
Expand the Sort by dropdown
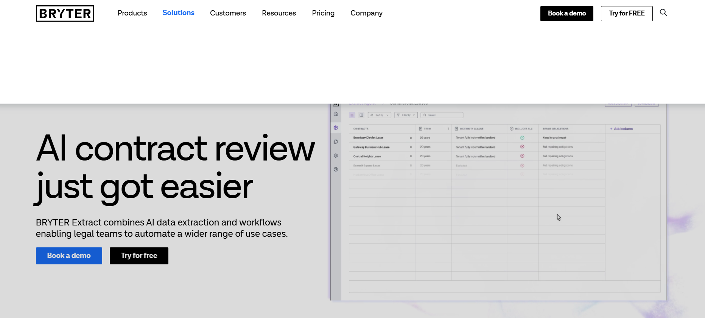[x=380, y=115]
